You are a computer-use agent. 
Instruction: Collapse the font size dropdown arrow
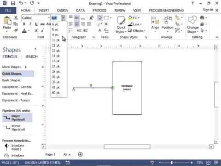pos(63,18)
